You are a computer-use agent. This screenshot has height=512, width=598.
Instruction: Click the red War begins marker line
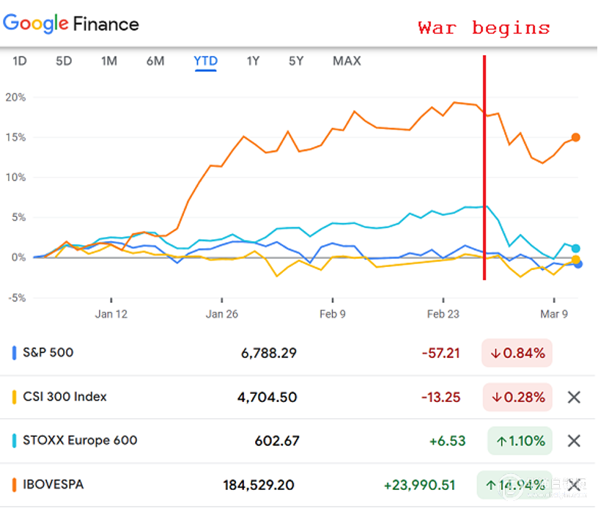pos(484,169)
